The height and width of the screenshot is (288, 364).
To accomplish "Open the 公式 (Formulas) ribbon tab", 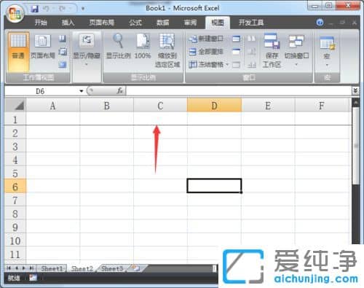I will click(135, 23).
